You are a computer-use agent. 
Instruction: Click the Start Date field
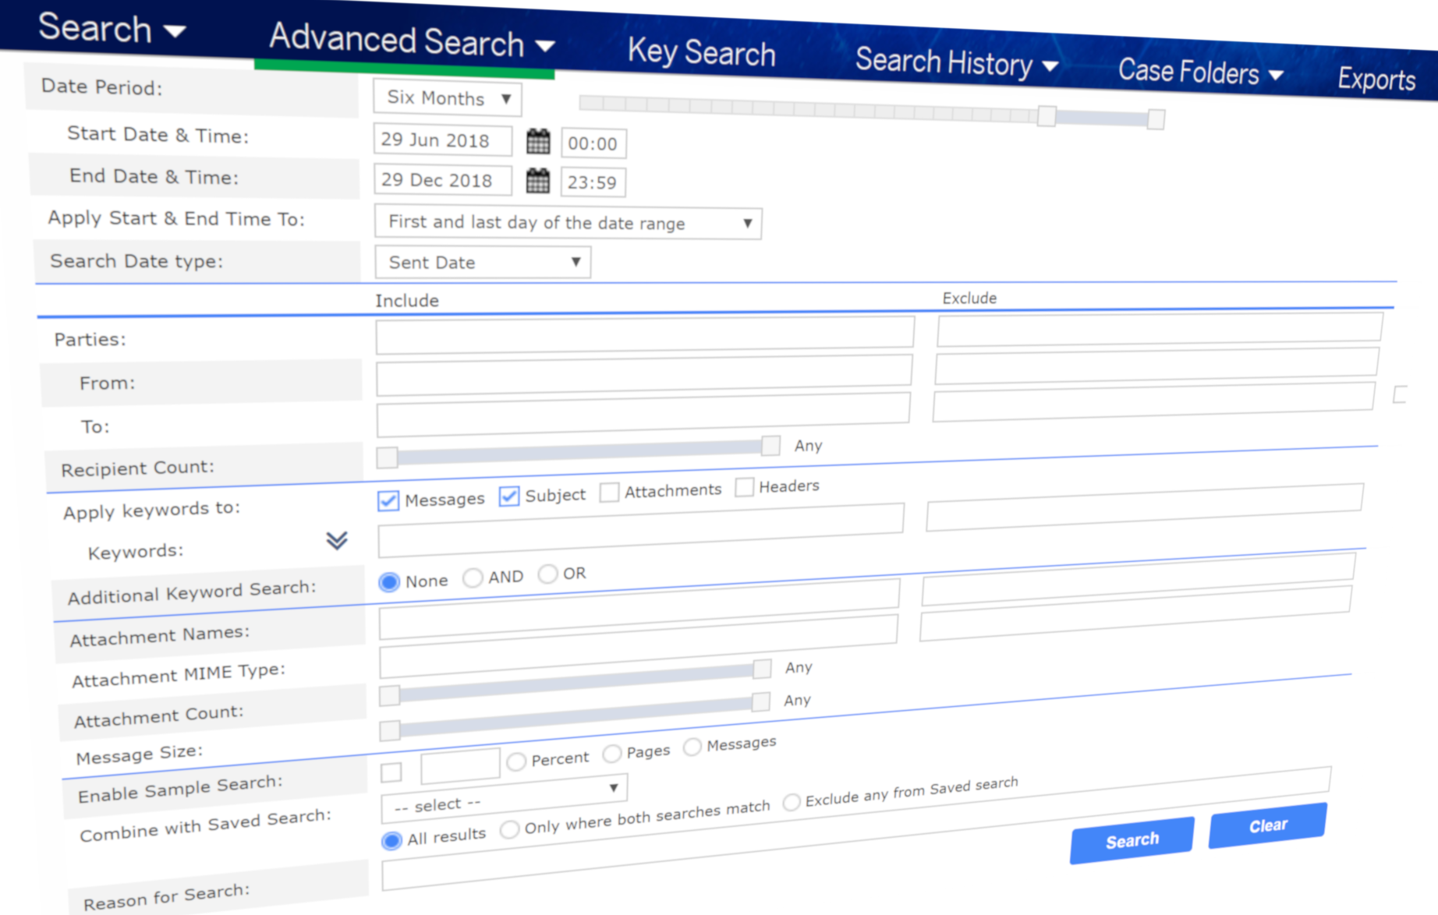[442, 140]
